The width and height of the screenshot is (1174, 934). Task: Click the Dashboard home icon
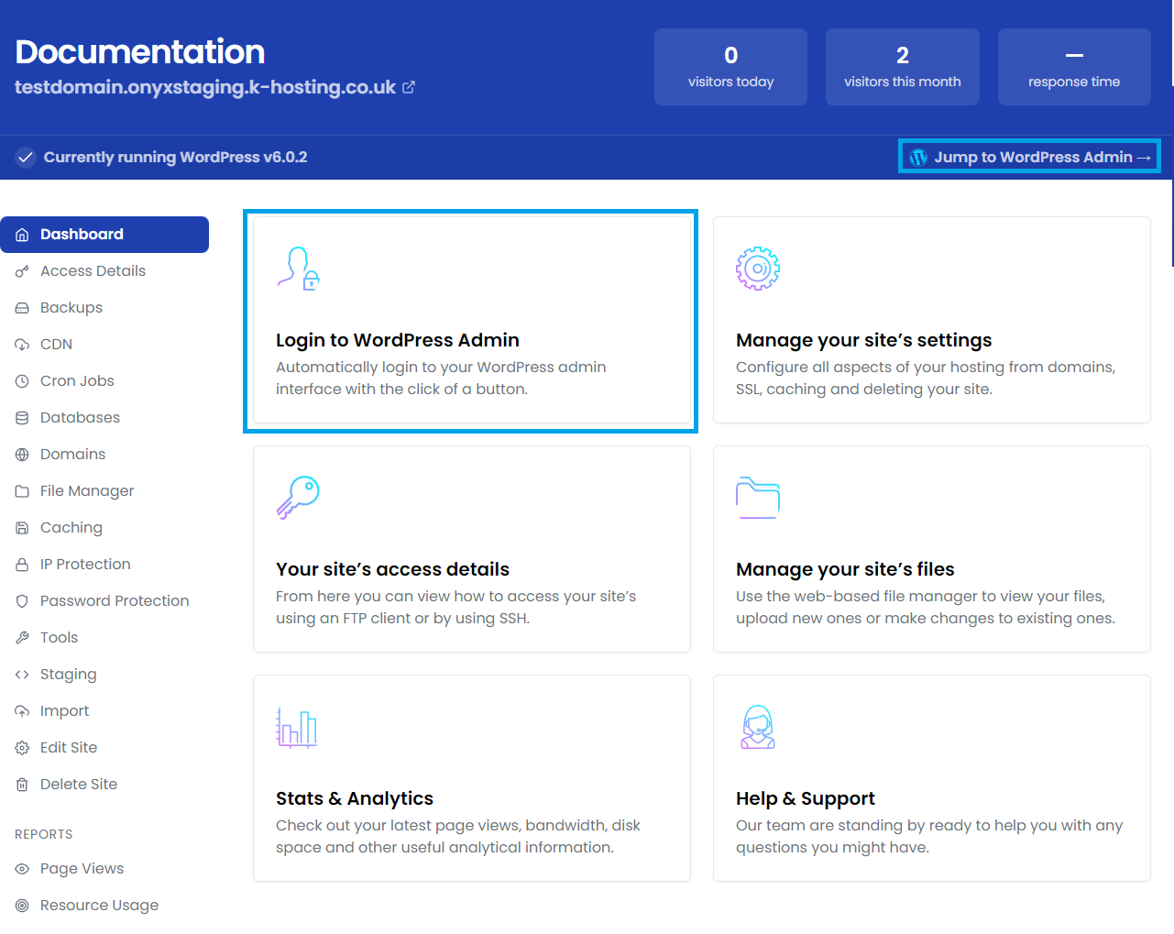22,235
